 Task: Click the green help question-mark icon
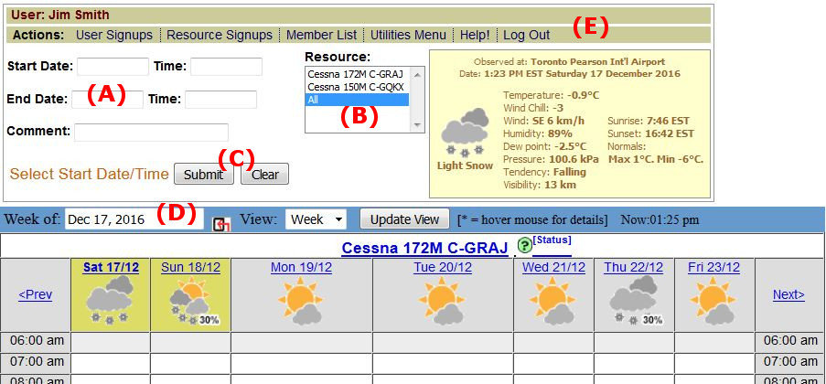(524, 245)
